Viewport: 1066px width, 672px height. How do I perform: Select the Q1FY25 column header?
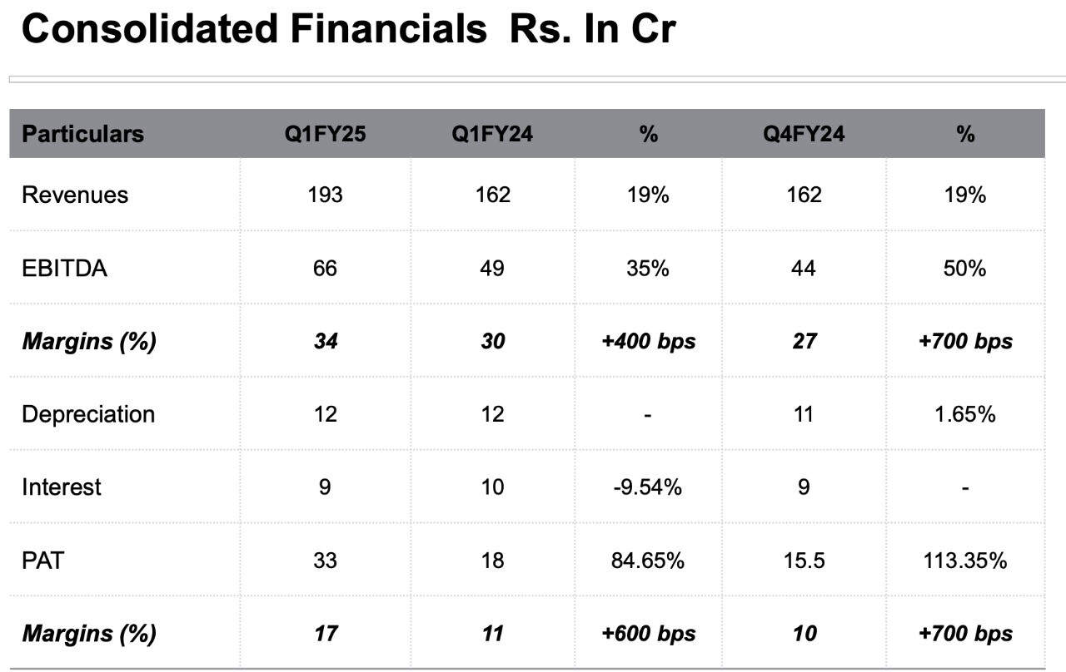(325, 134)
